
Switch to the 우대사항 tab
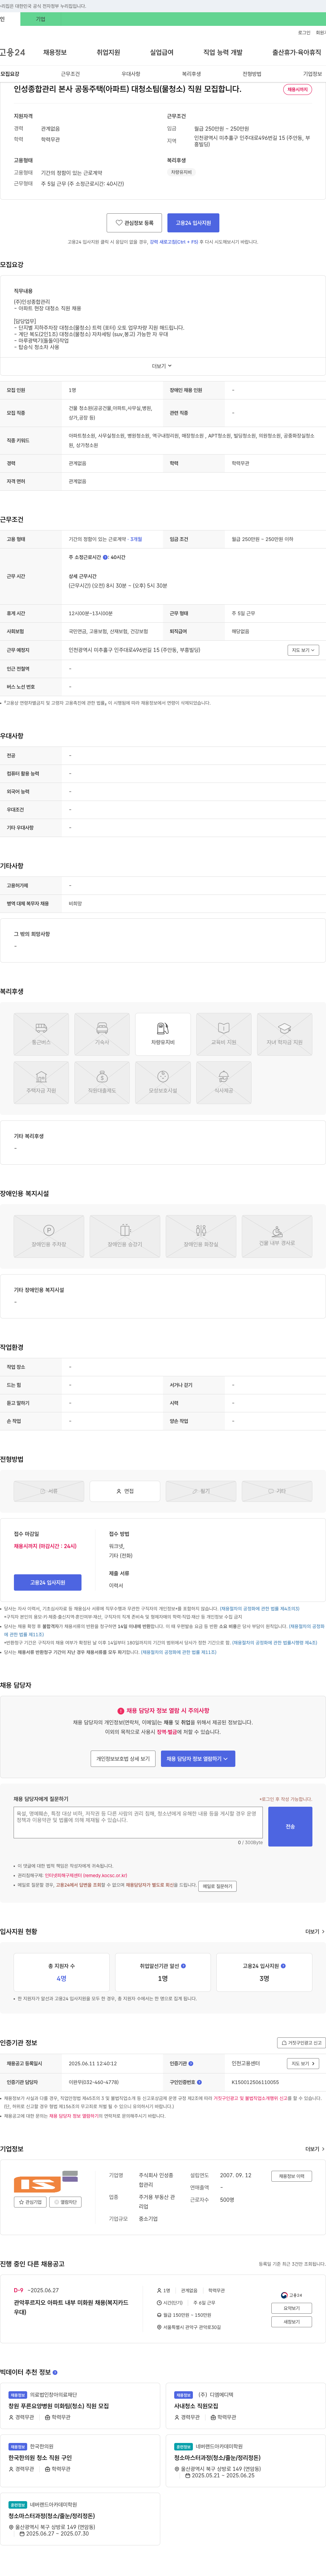pos(131,74)
